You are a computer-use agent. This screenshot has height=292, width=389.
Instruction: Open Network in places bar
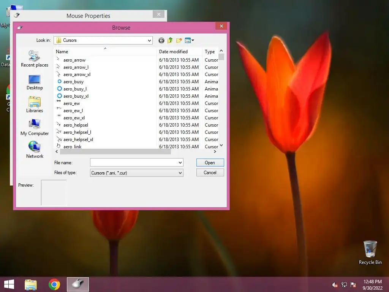[x=35, y=150]
